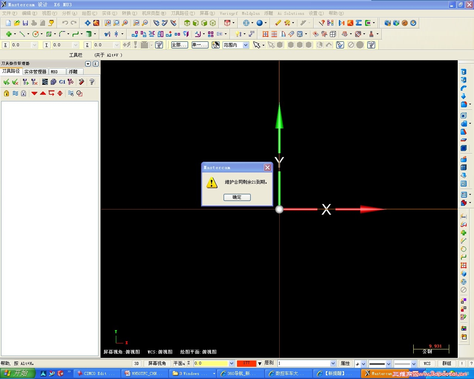474x379 pixels.
Task: Open the line style dropdown
Action: [x=388, y=363]
